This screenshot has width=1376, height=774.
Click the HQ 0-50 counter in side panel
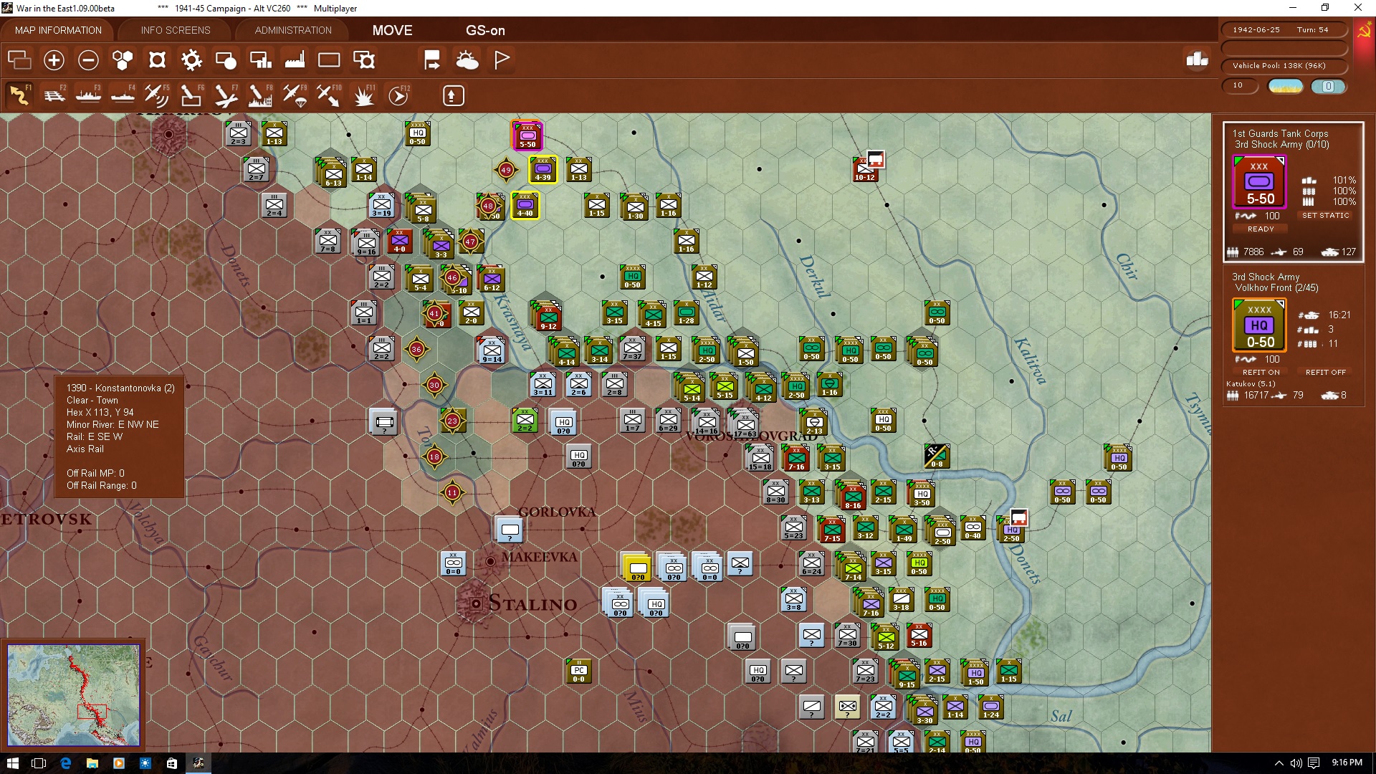[x=1259, y=325]
